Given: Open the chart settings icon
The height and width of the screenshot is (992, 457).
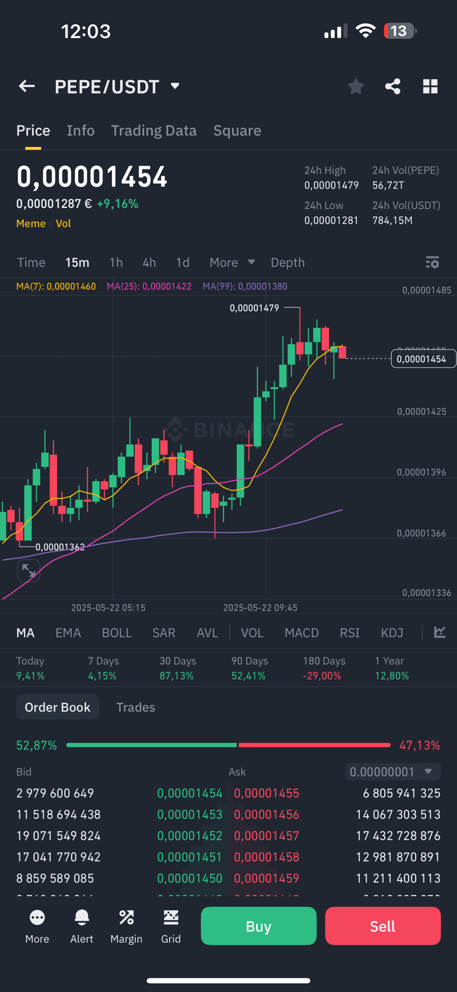Looking at the screenshot, I should [x=433, y=263].
